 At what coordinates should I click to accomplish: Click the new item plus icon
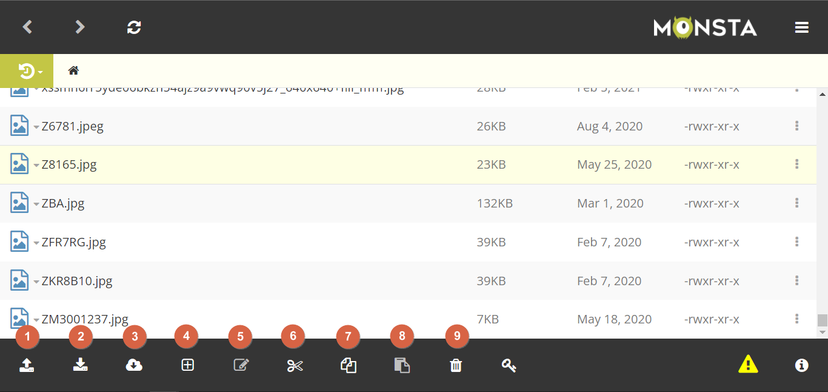coord(188,365)
